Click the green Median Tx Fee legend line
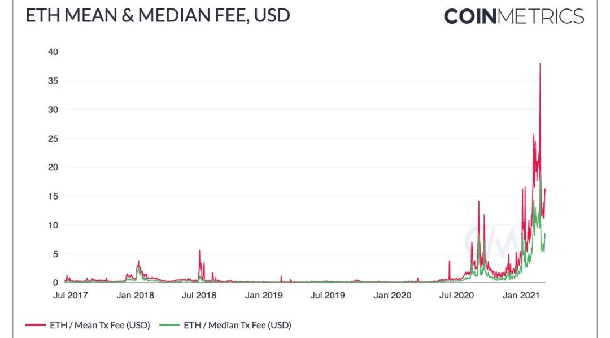 coord(169,325)
